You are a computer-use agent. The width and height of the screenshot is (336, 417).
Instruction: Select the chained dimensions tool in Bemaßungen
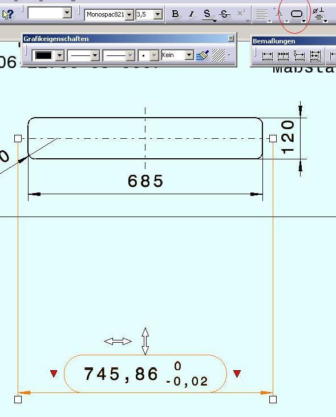283,56
